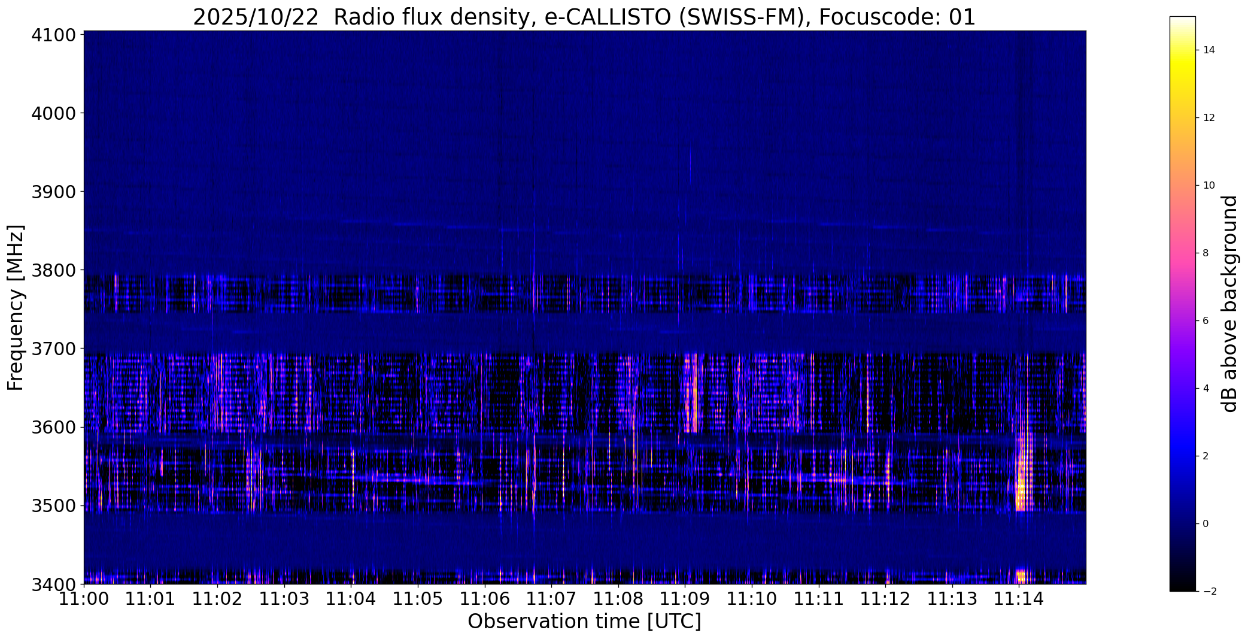Click the colorbar tick value 2
This screenshot has height=639, width=1248.
pyautogui.click(x=1206, y=456)
